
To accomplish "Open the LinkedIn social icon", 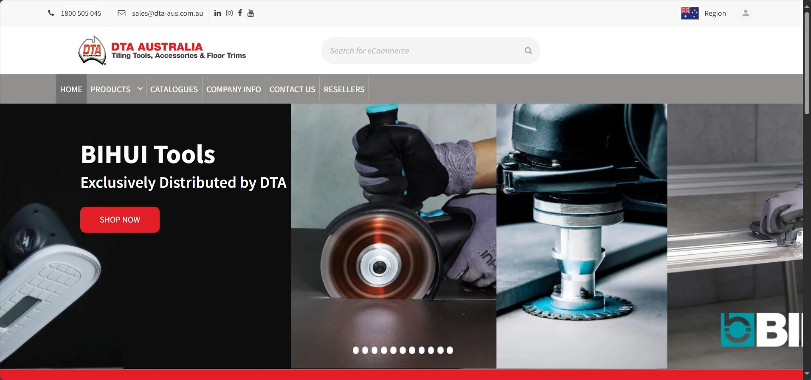I will 217,13.
